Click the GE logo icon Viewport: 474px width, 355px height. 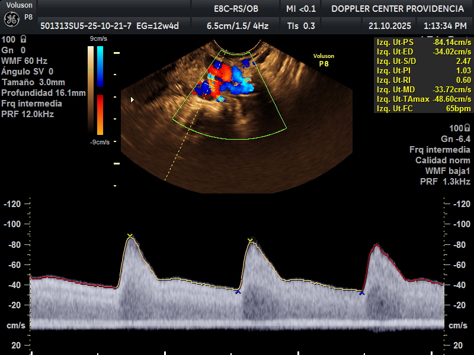tap(12, 19)
